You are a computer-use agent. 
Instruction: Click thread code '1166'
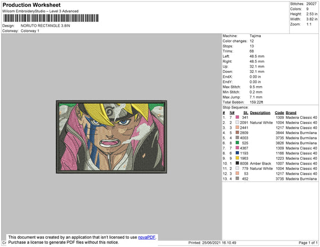click(279, 153)
